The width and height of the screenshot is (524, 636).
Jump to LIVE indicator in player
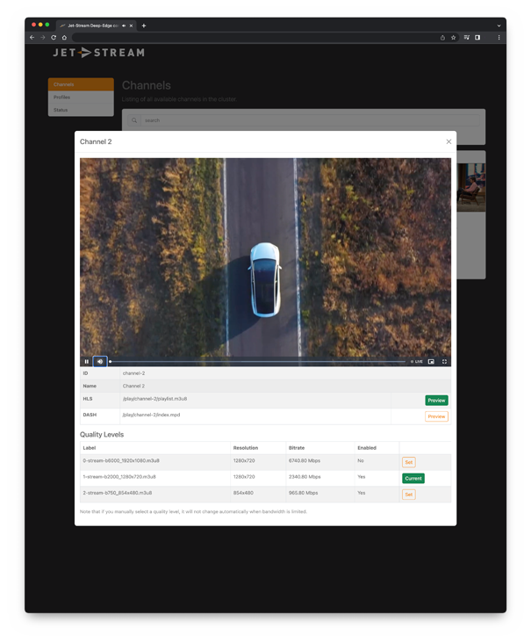pyautogui.click(x=417, y=361)
